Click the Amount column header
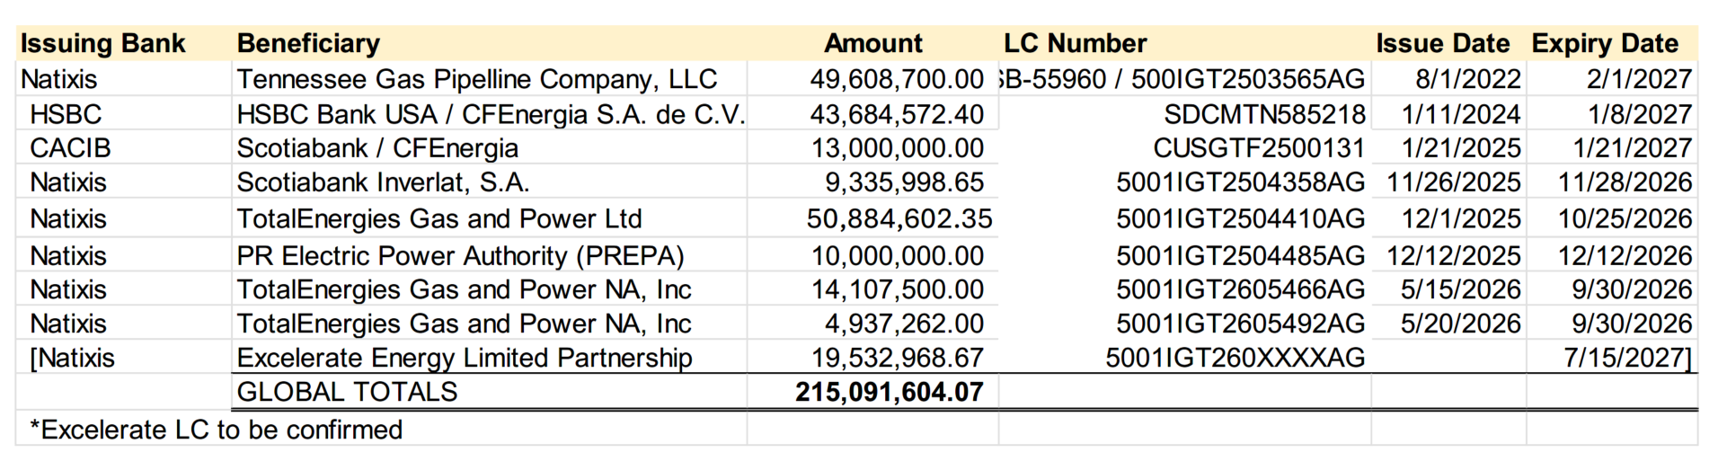Image resolution: width=1718 pixels, height=461 pixels. 873,43
